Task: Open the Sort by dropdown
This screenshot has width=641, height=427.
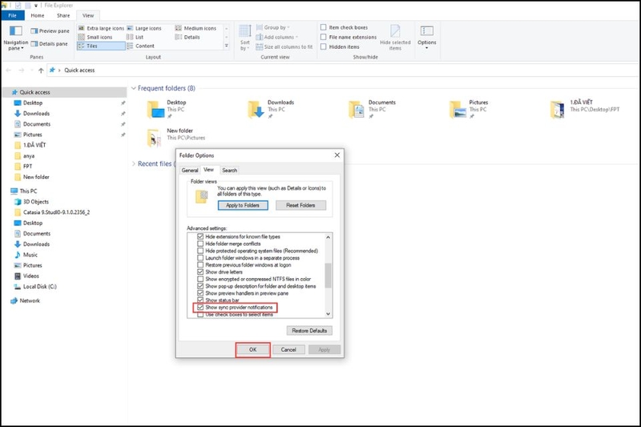Action: point(245,38)
